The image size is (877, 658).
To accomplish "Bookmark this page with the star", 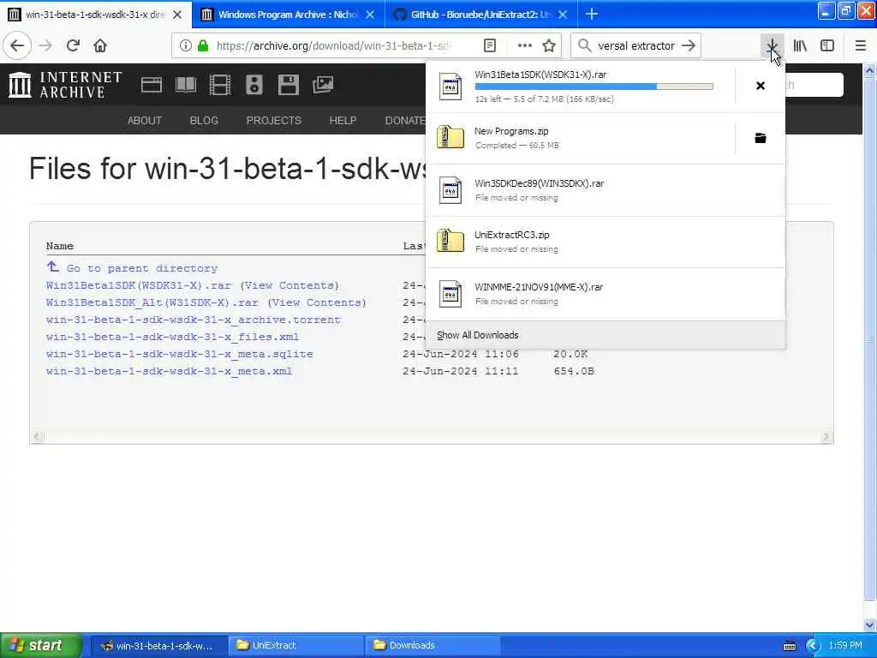I will pyautogui.click(x=549, y=46).
